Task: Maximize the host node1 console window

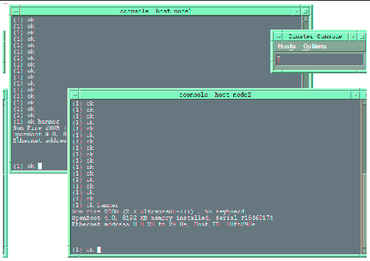Action: [305, 11]
